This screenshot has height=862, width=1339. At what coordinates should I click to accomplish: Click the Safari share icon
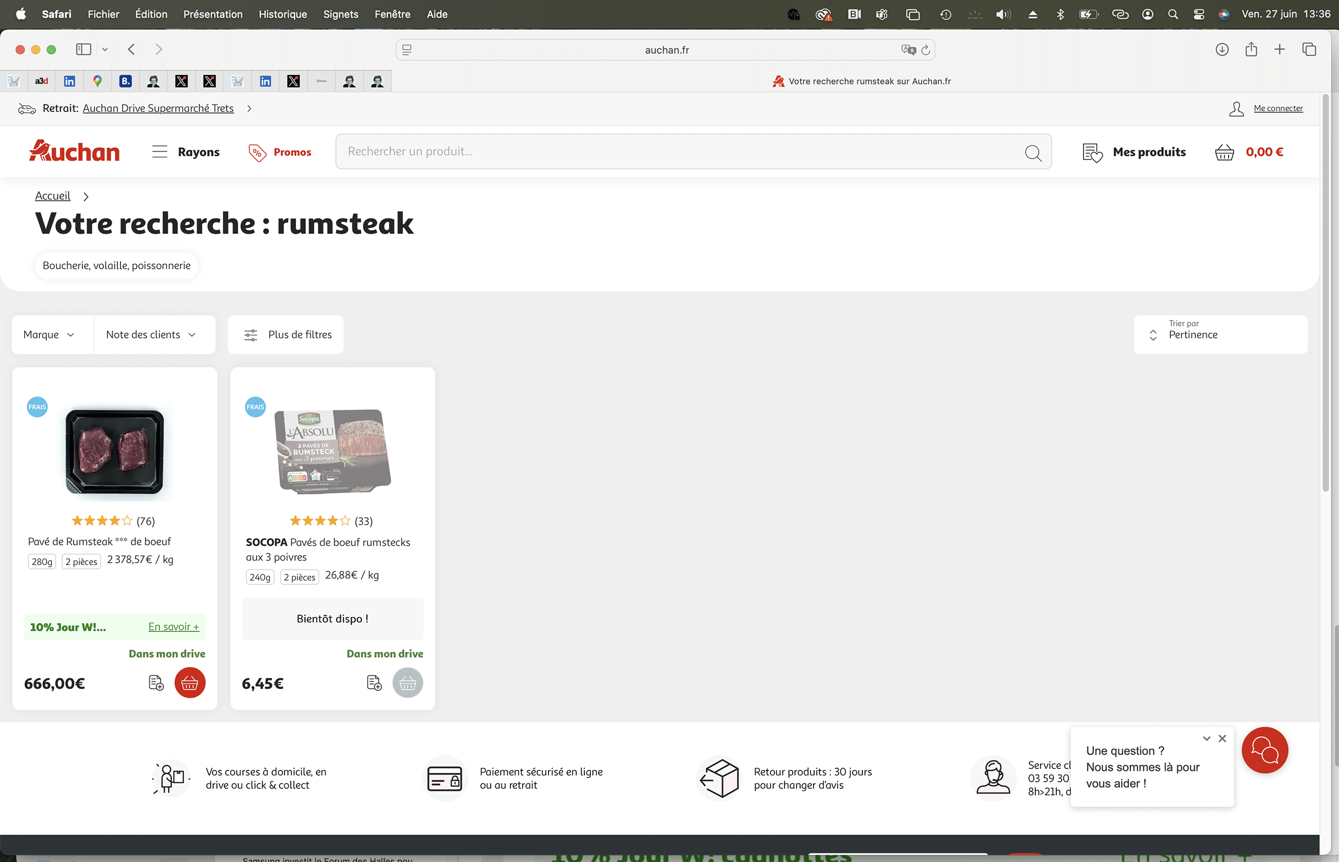tap(1251, 49)
